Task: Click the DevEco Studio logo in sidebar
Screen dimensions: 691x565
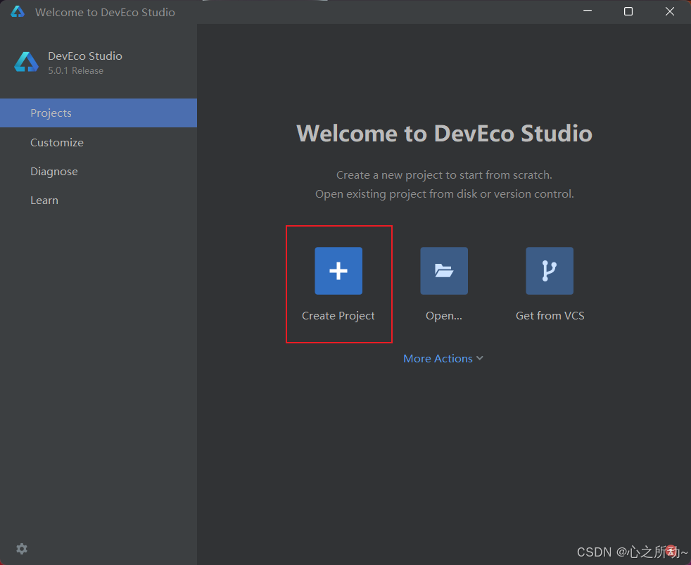Action: point(25,62)
